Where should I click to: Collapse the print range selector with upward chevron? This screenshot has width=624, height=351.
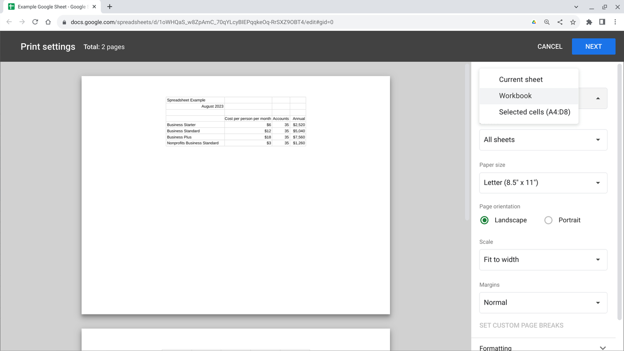(598, 98)
